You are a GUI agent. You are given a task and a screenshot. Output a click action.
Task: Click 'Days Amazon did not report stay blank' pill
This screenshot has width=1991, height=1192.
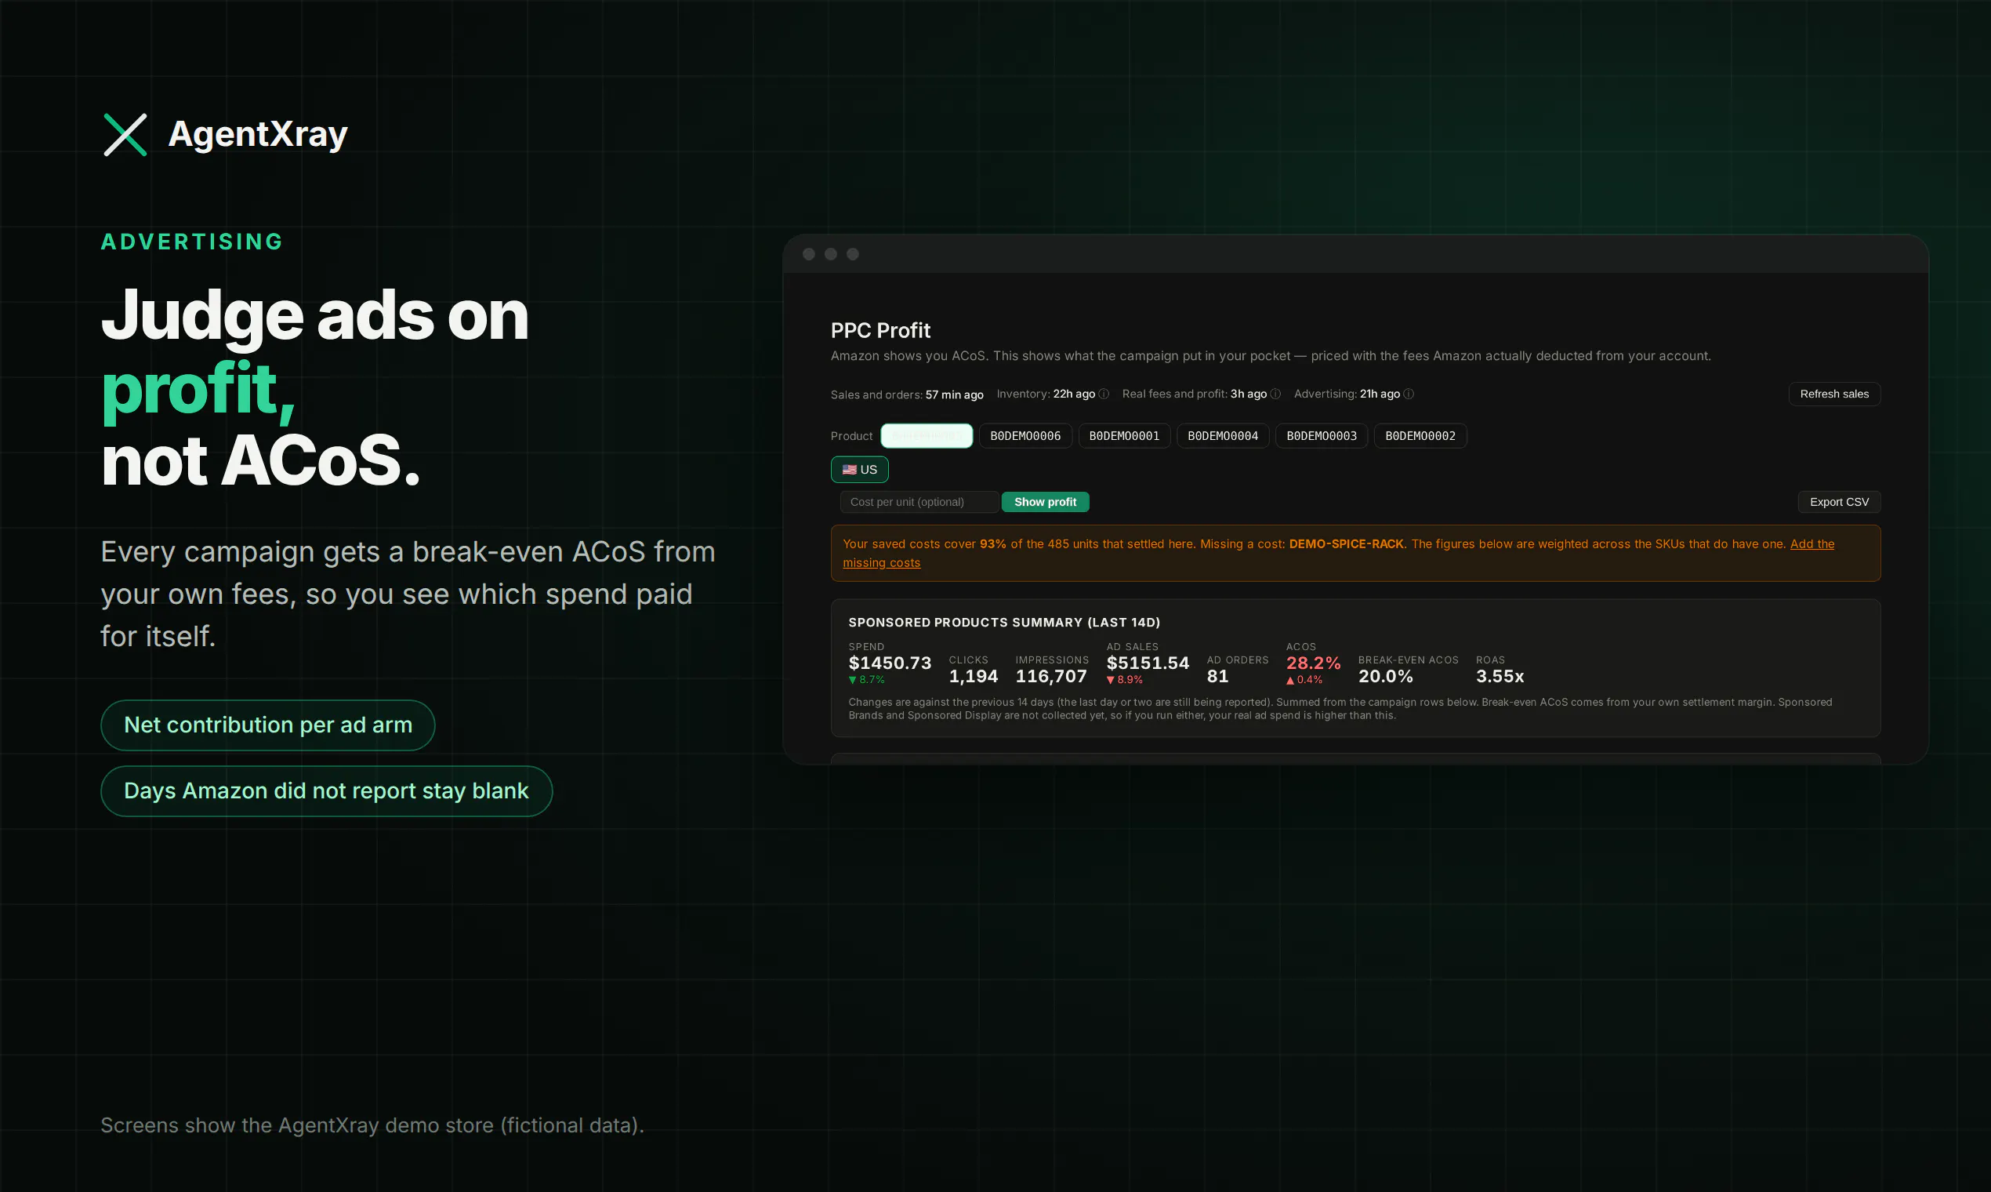tap(326, 791)
